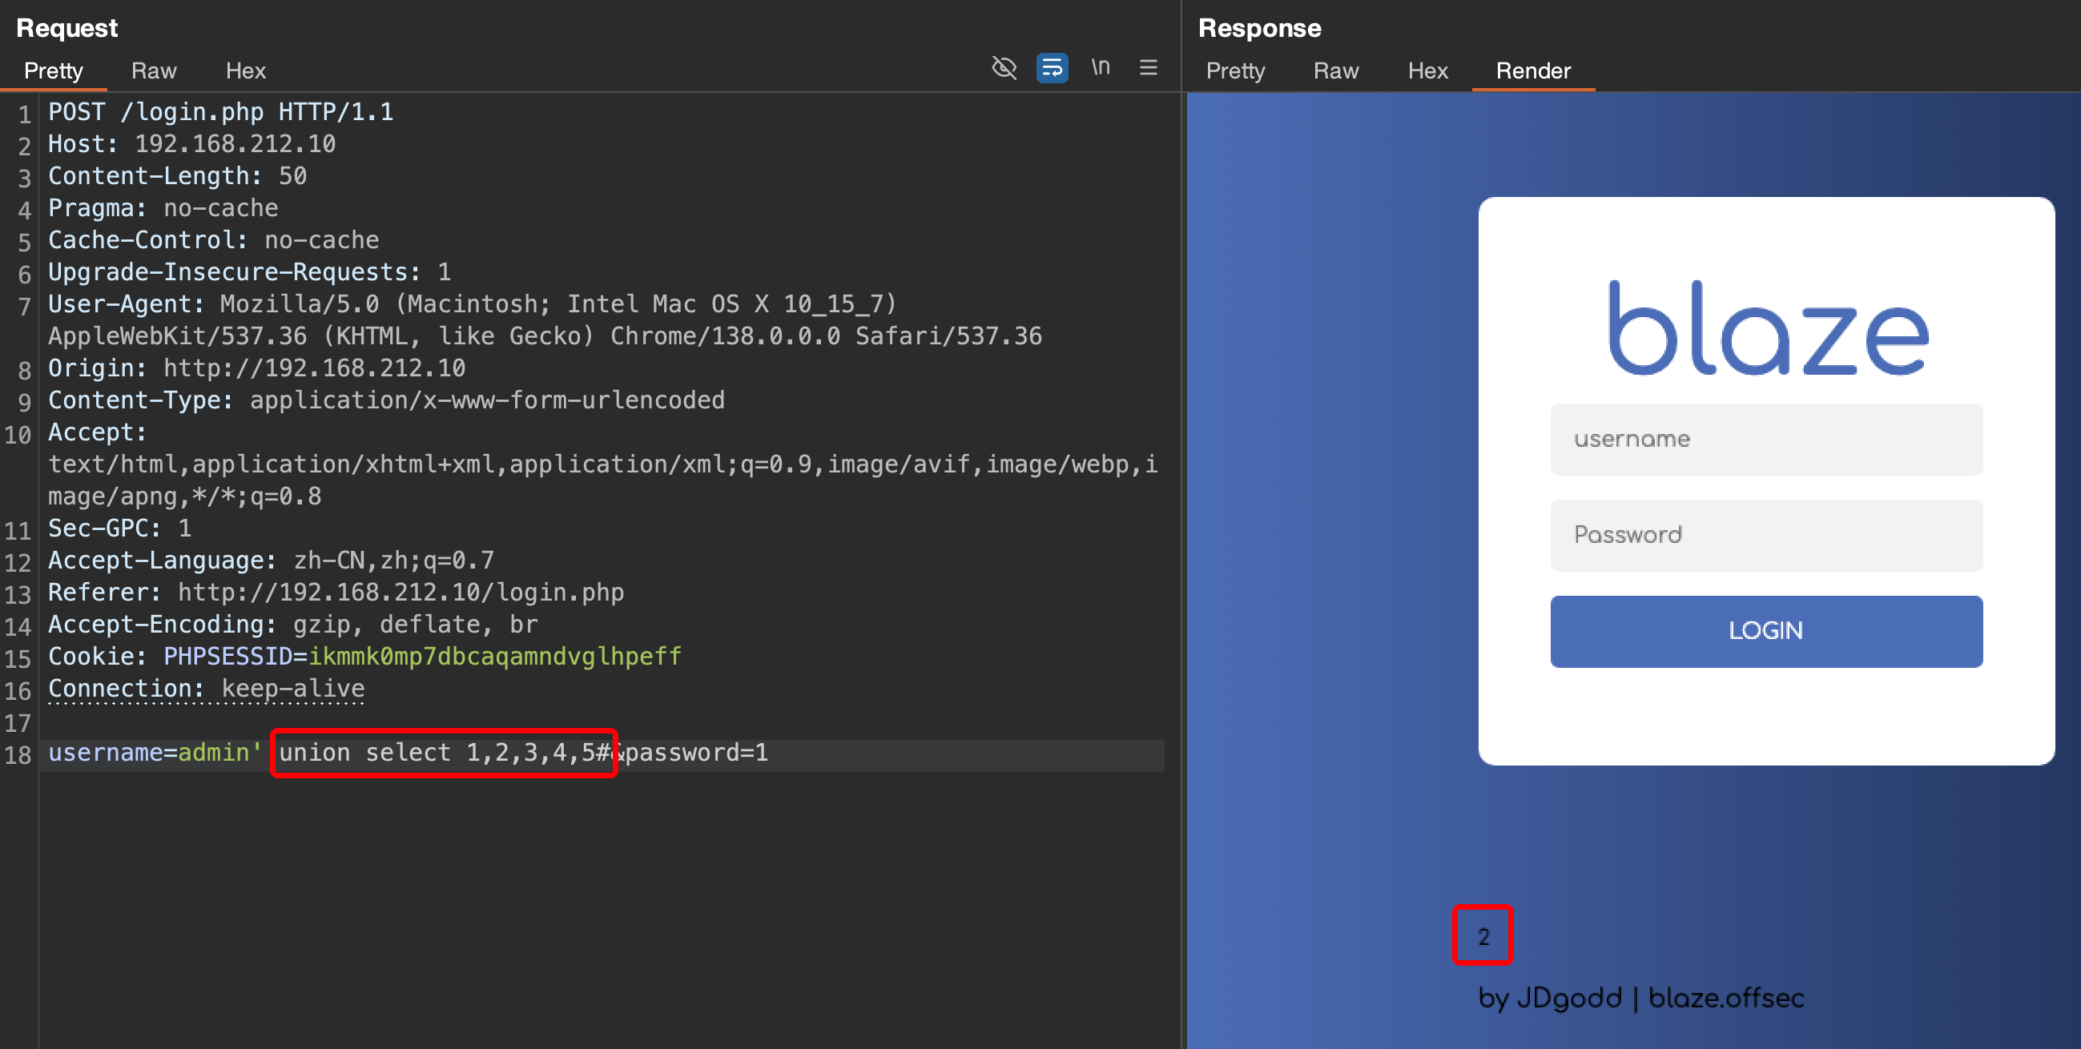2081x1049 pixels.
Task: Click the blue LOGIN button
Action: click(1766, 631)
